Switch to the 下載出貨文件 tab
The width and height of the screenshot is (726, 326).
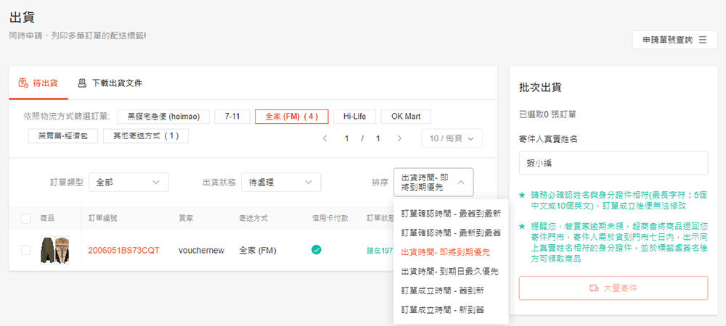click(x=110, y=83)
